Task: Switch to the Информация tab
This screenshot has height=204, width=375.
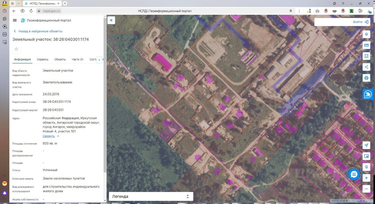Action: 22,59
